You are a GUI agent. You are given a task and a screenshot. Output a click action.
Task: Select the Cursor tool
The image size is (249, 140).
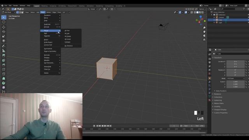[x=4, y=22]
